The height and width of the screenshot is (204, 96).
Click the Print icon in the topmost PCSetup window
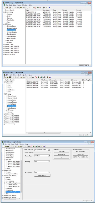pos(44,8)
